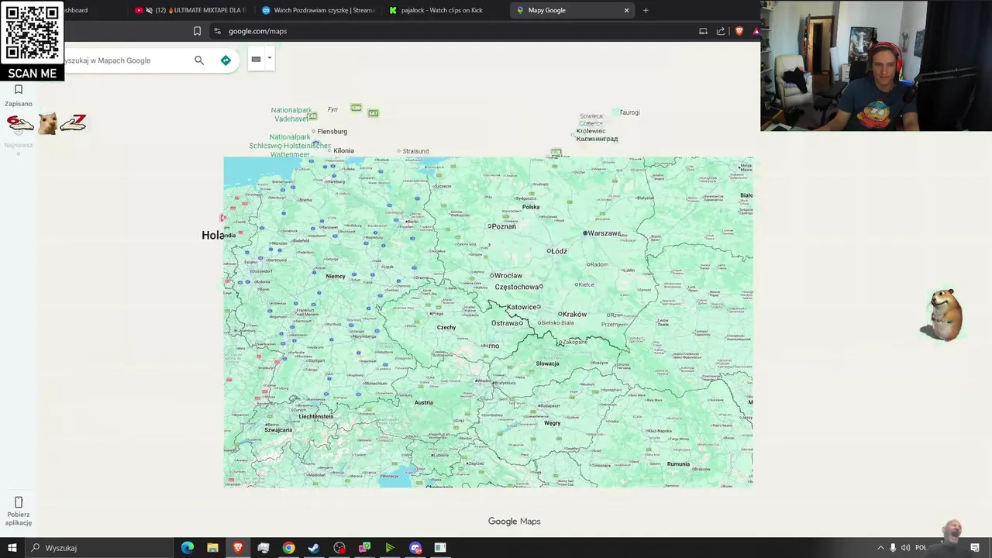Open File Explorer from the taskbar

point(212,548)
